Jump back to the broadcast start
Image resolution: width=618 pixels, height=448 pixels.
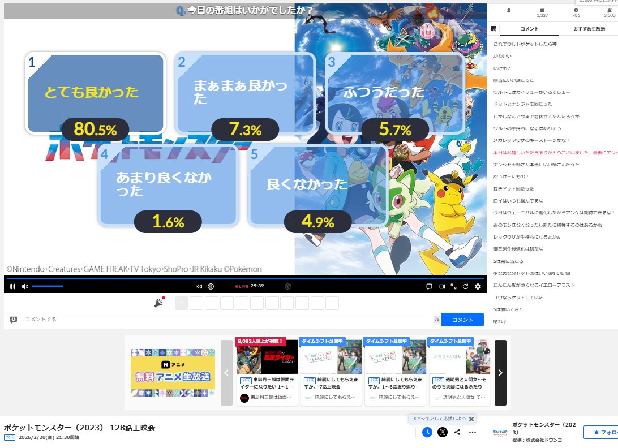click(199, 286)
